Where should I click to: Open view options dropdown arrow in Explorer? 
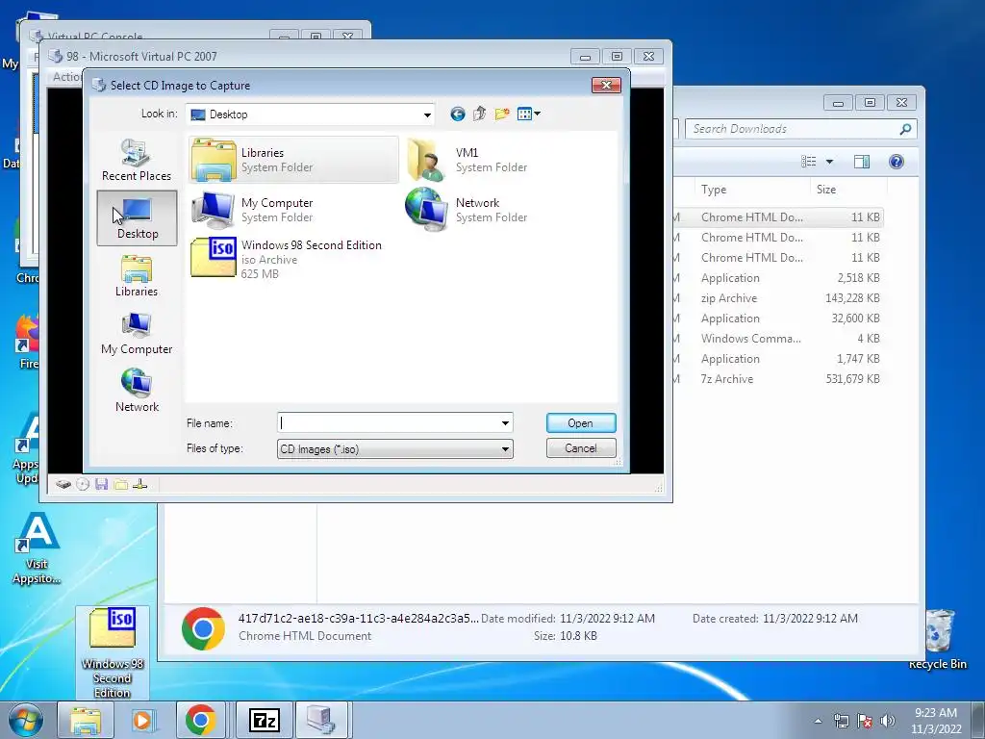829,162
